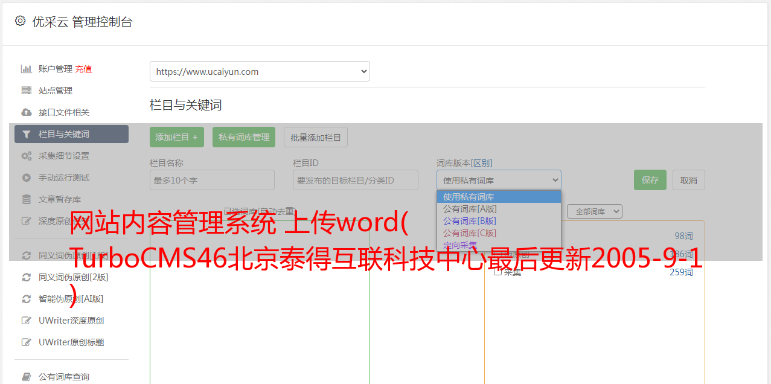Click the 98词 count
This screenshot has width=771, height=384.
pyautogui.click(x=683, y=236)
